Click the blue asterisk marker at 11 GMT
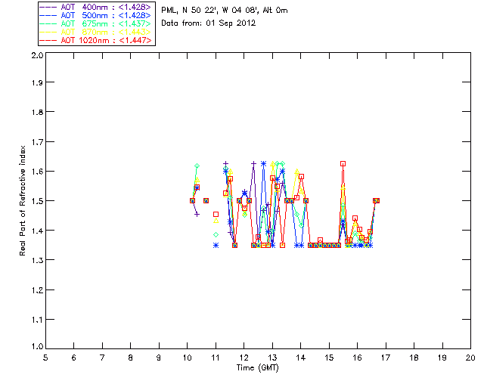This screenshot has height=387, width=484. (216, 245)
